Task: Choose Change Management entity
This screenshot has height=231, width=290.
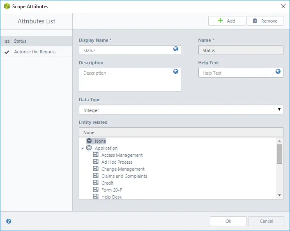Action: (x=123, y=169)
